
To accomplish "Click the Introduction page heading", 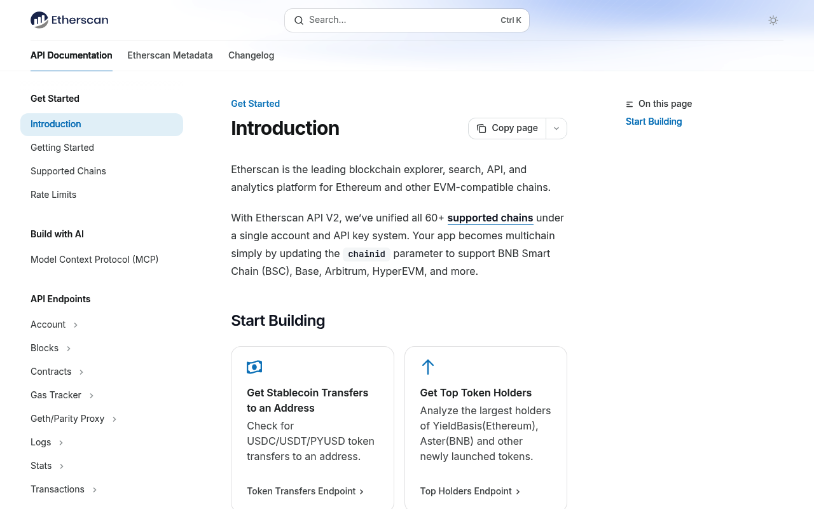I will click(x=285, y=128).
